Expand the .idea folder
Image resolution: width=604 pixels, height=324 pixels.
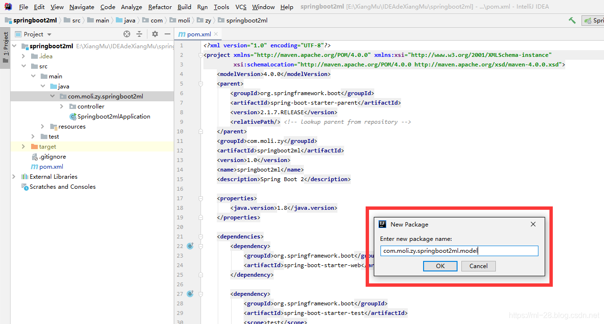click(x=24, y=56)
